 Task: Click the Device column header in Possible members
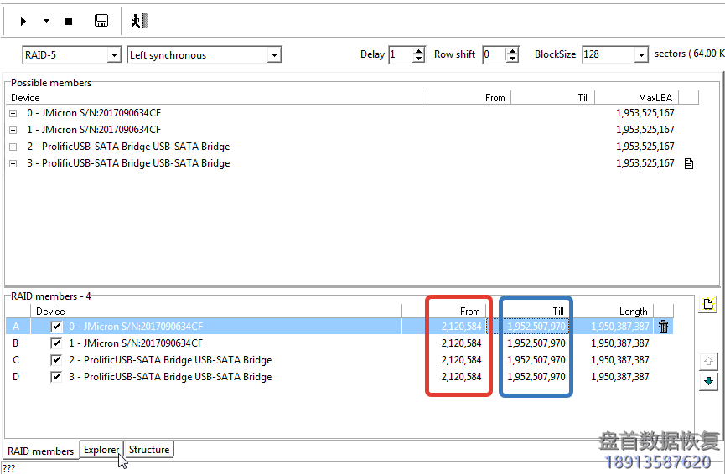tap(217, 98)
